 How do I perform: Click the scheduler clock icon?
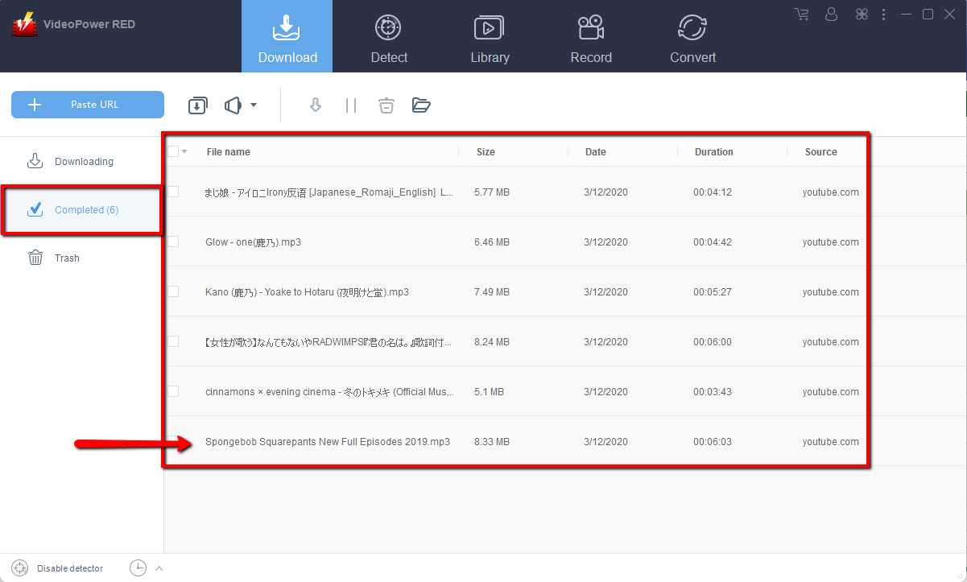(x=138, y=568)
